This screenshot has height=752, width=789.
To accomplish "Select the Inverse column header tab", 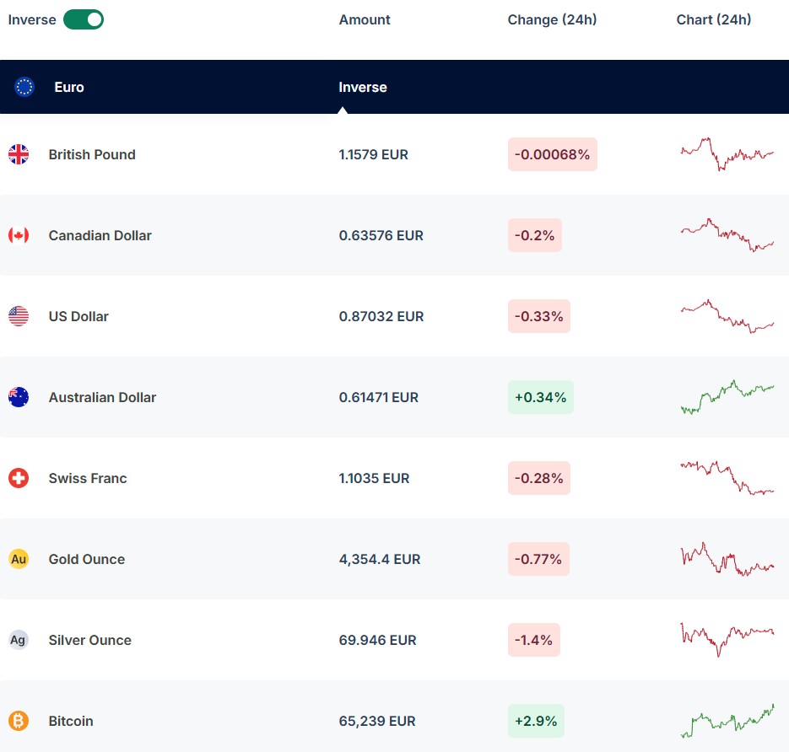I will (x=363, y=87).
